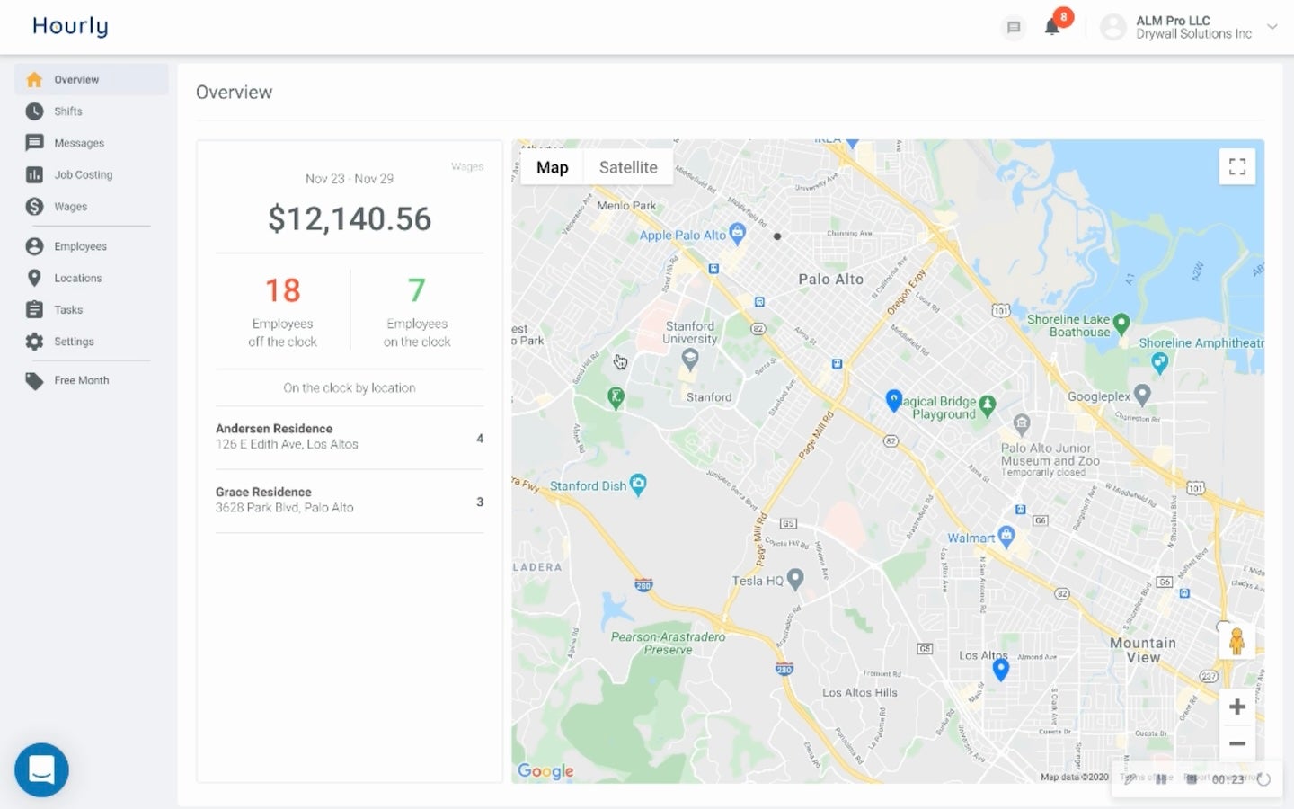Viewport: 1294px width, 809px height.
Task: Click the blue job pin in Los Altos
Action: pyautogui.click(x=1000, y=669)
